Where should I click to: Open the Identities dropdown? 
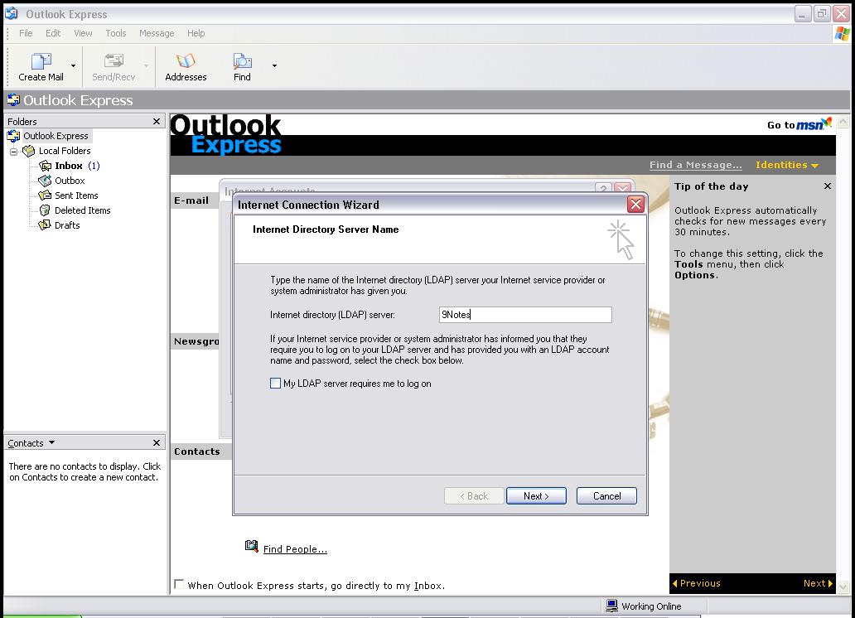coord(787,165)
